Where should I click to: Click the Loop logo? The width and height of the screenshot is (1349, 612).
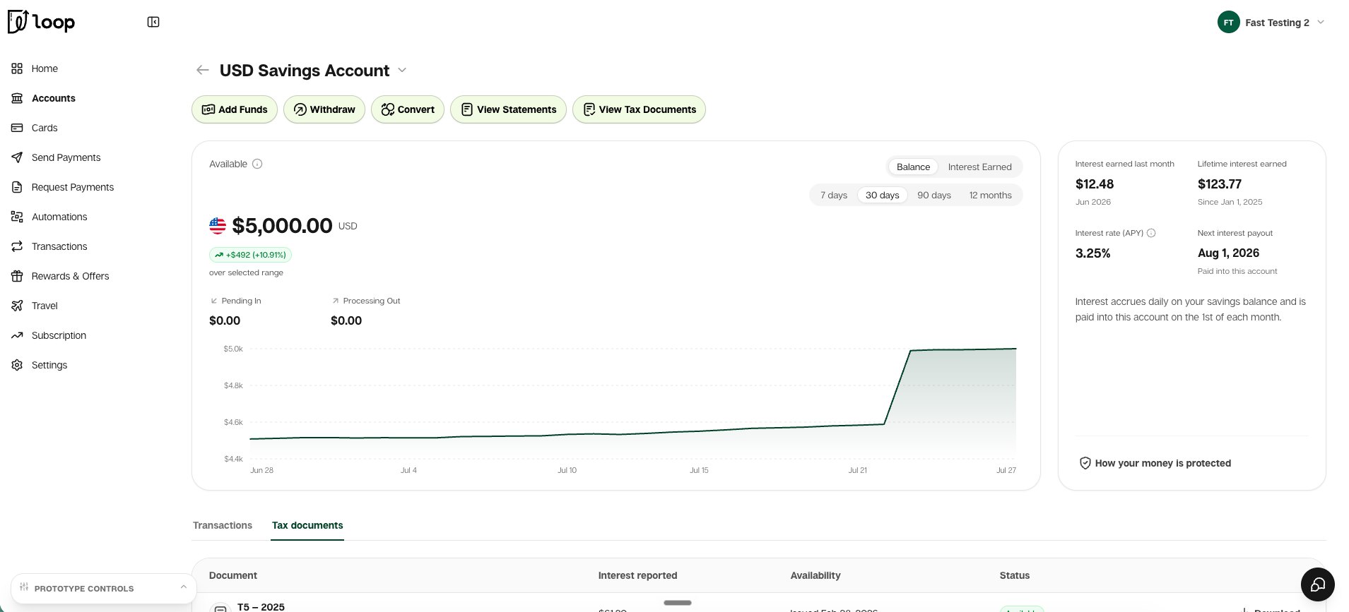(41, 22)
